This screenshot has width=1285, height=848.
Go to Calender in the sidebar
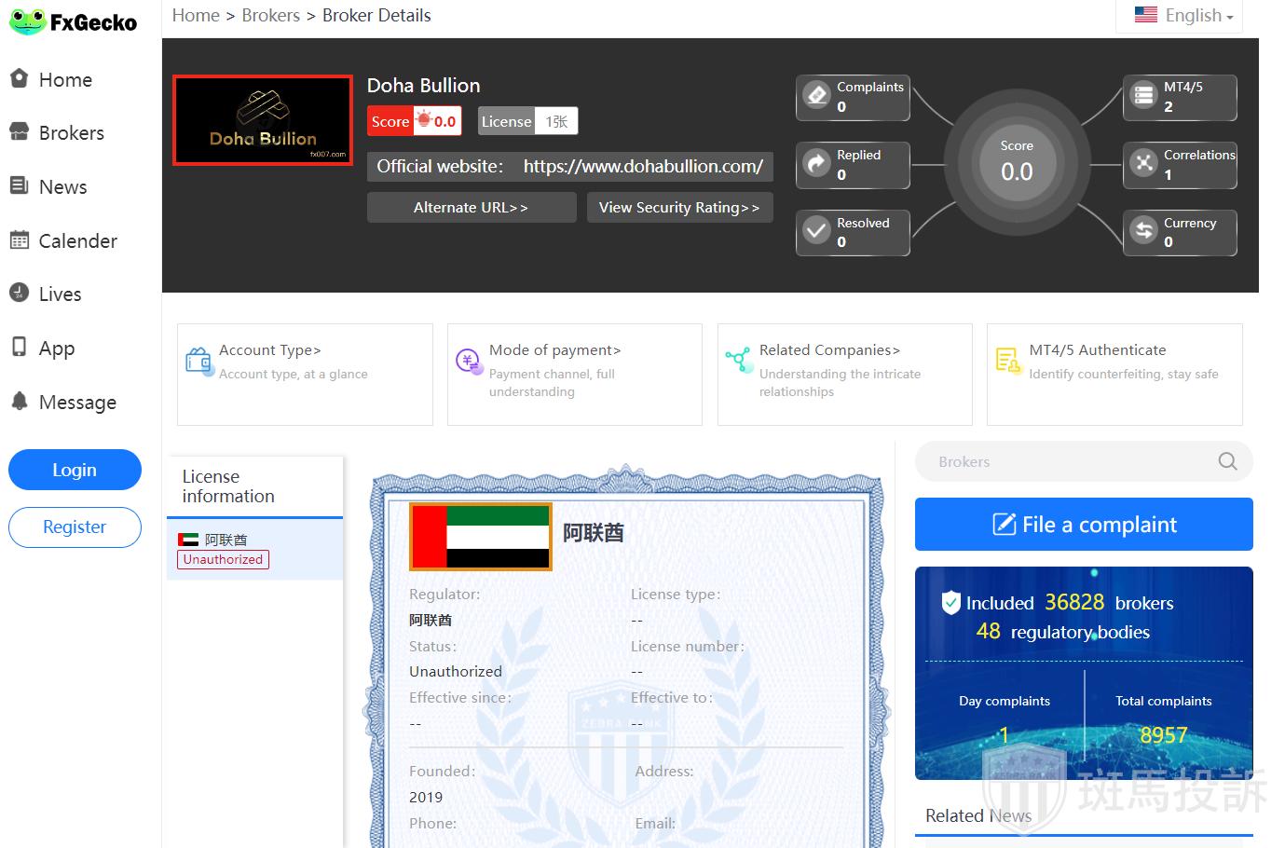(77, 241)
